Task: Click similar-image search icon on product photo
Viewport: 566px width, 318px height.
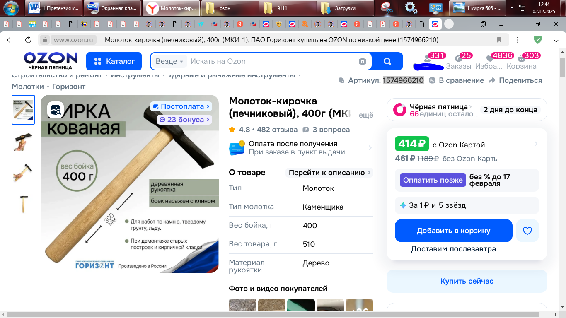Action: (56, 110)
